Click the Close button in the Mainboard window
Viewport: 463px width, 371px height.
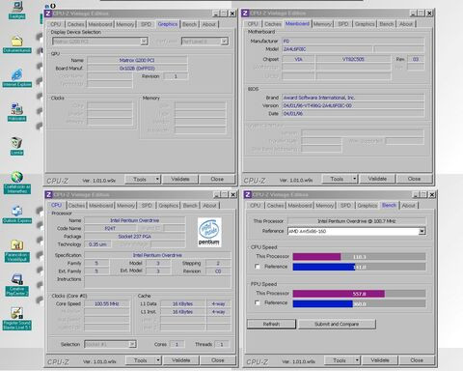(x=414, y=179)
